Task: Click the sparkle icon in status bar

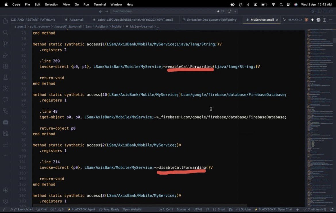Action: [x=298, y=209]
